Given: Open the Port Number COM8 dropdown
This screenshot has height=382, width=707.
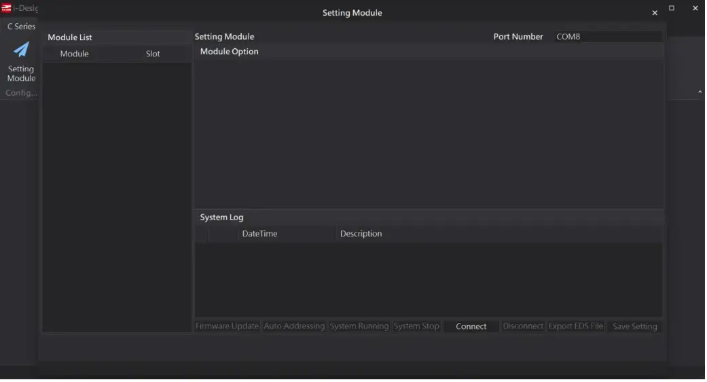Looking at the screenshot, I should click(607, 37).
